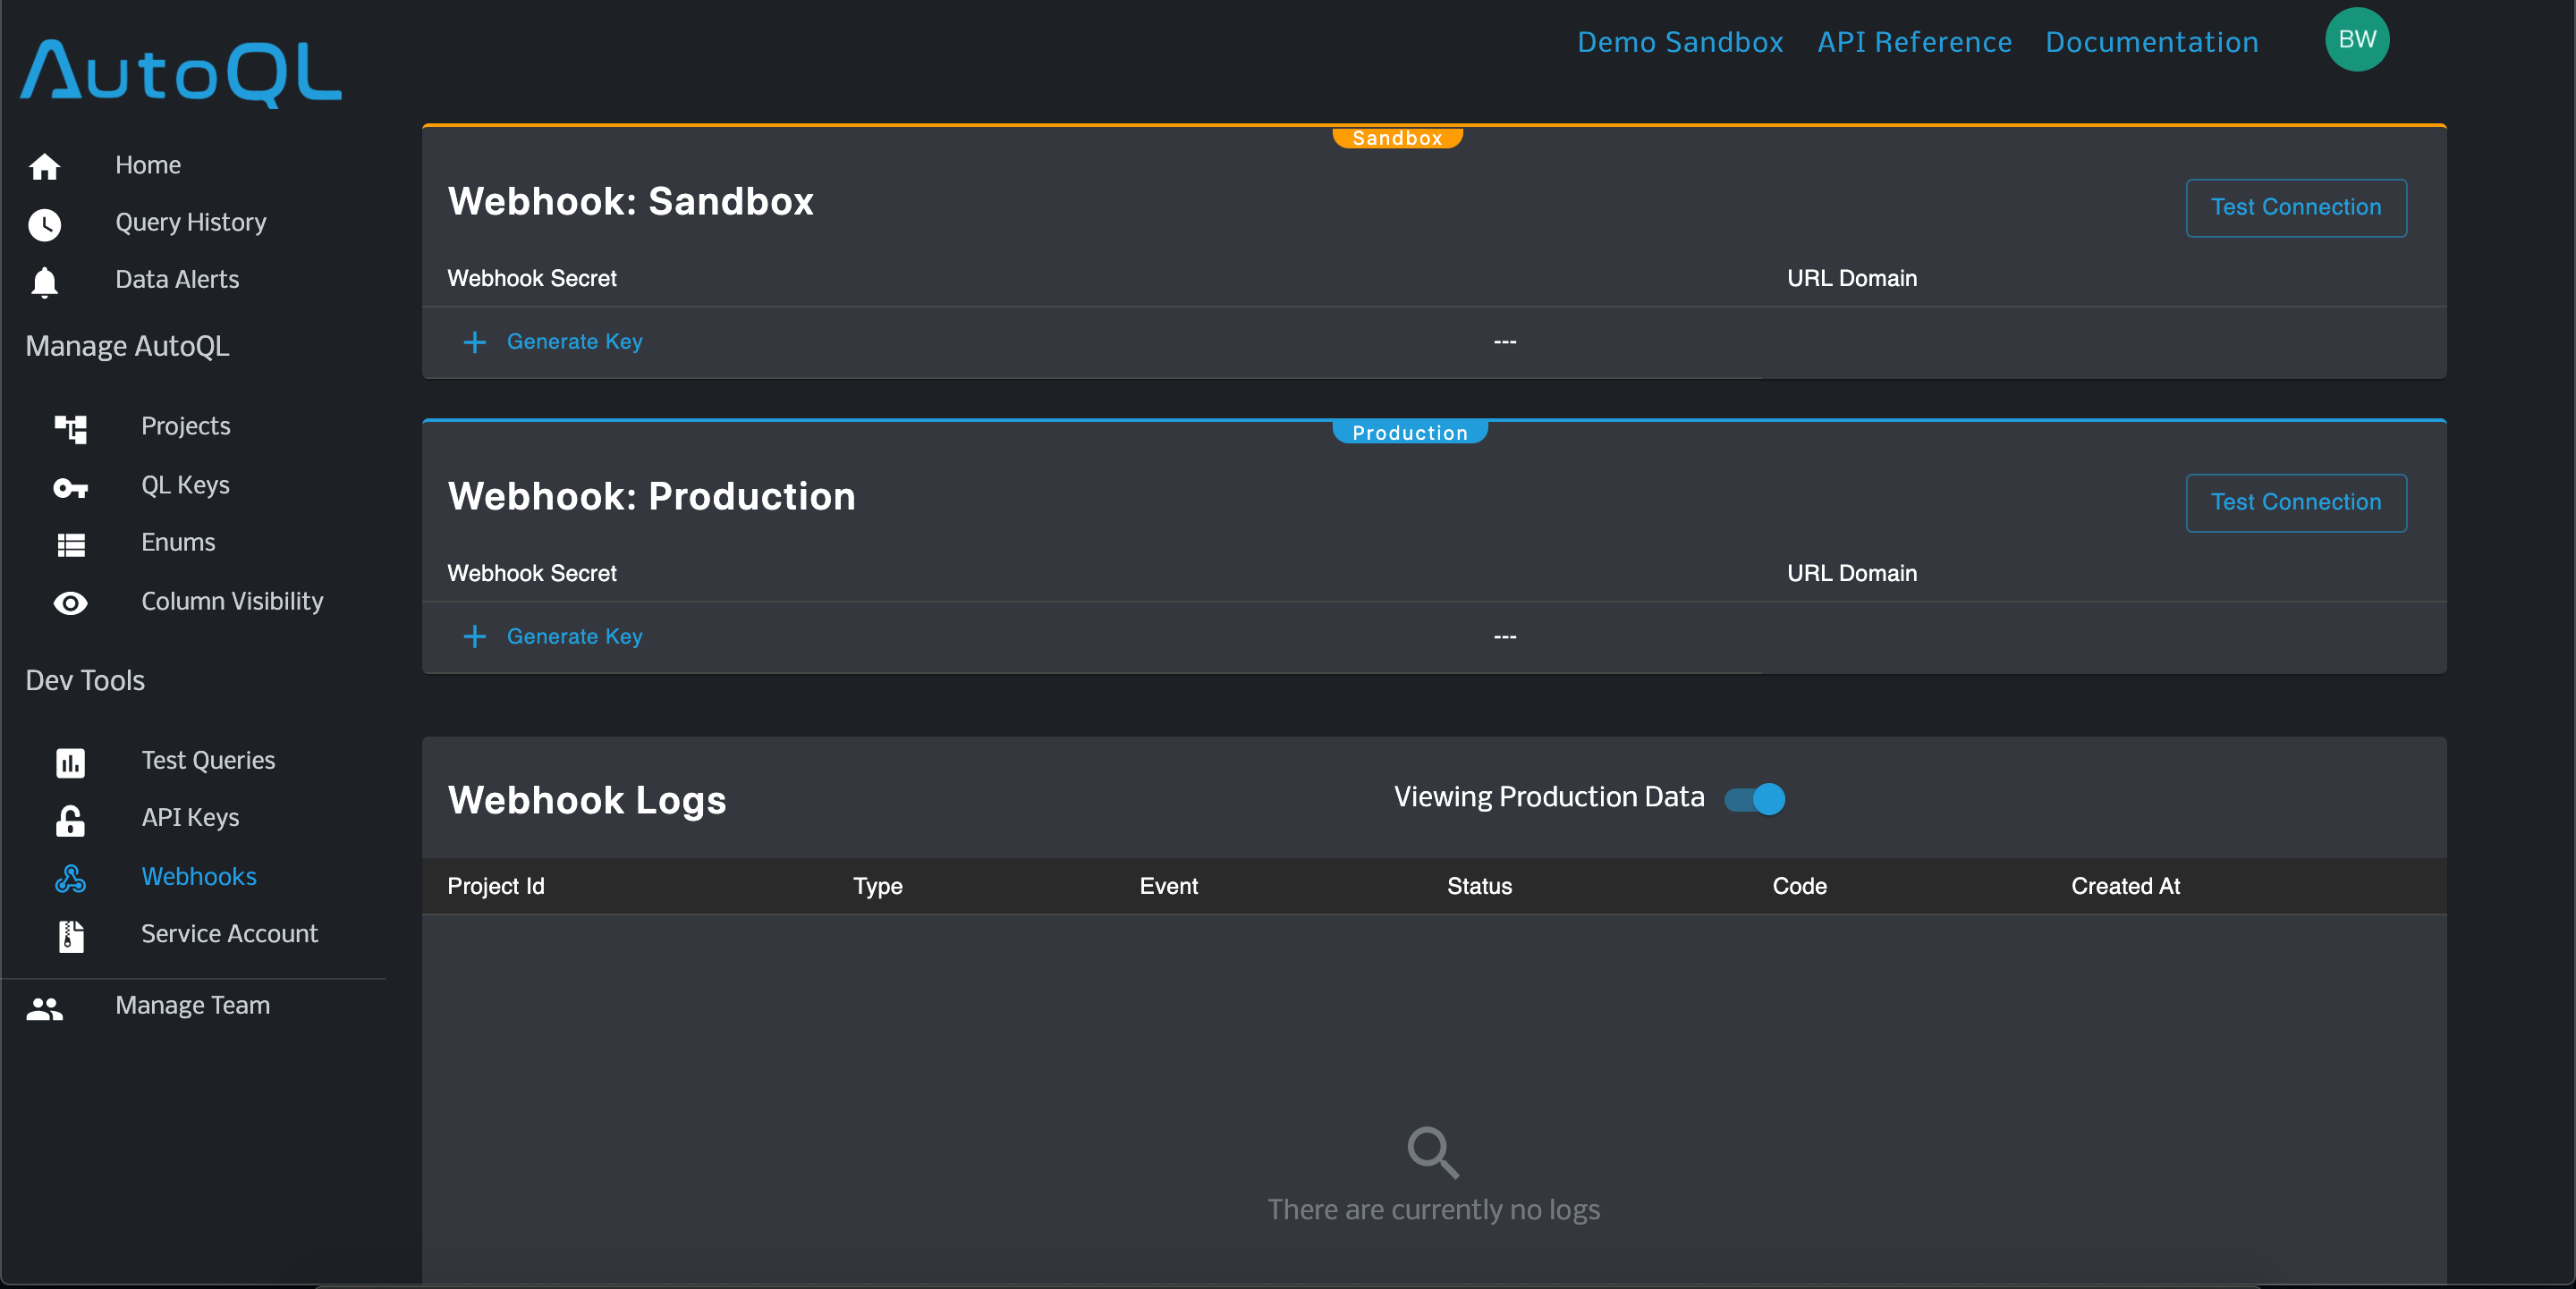Click 'There are currently no logs' text
Viewport: 2576px width, 1289px height.
click(1434, 1210)
